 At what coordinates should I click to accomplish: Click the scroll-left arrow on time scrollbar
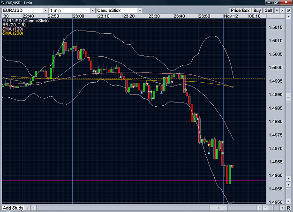[34, 208]
